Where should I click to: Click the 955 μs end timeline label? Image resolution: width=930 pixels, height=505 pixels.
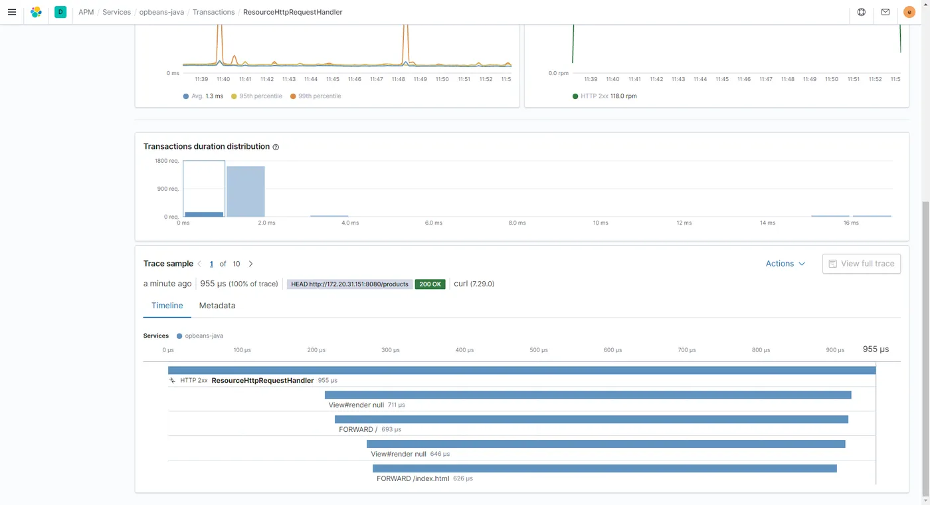[876, 349]
